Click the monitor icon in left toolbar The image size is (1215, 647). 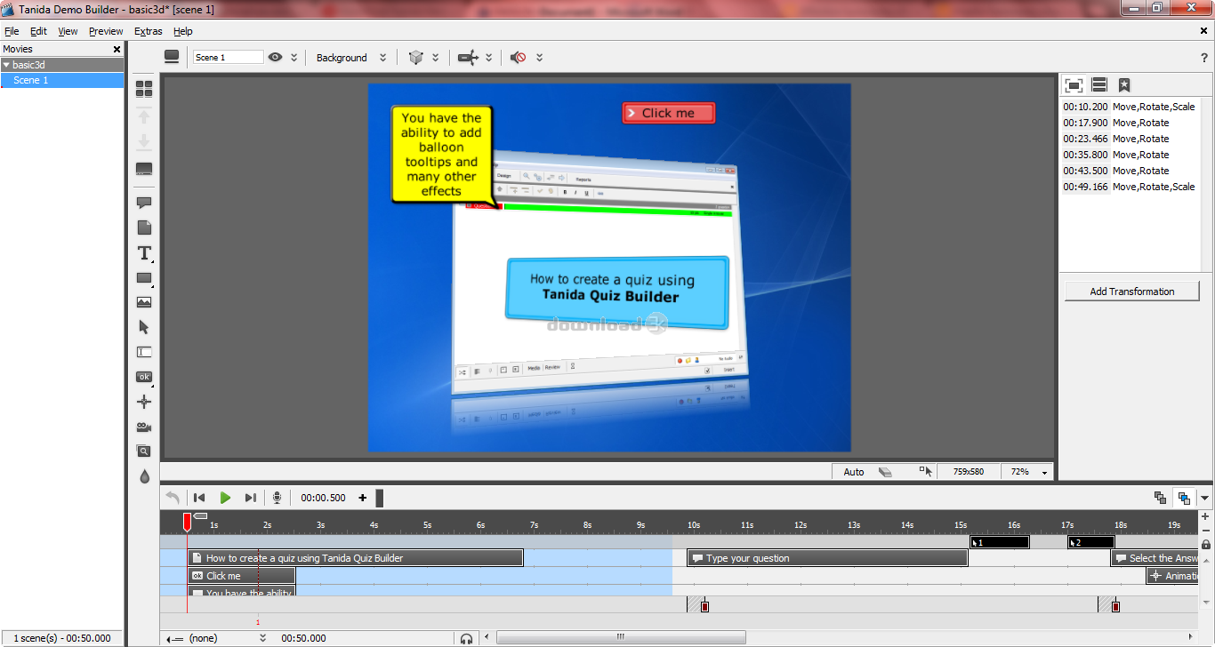click(x=144, y=169)
